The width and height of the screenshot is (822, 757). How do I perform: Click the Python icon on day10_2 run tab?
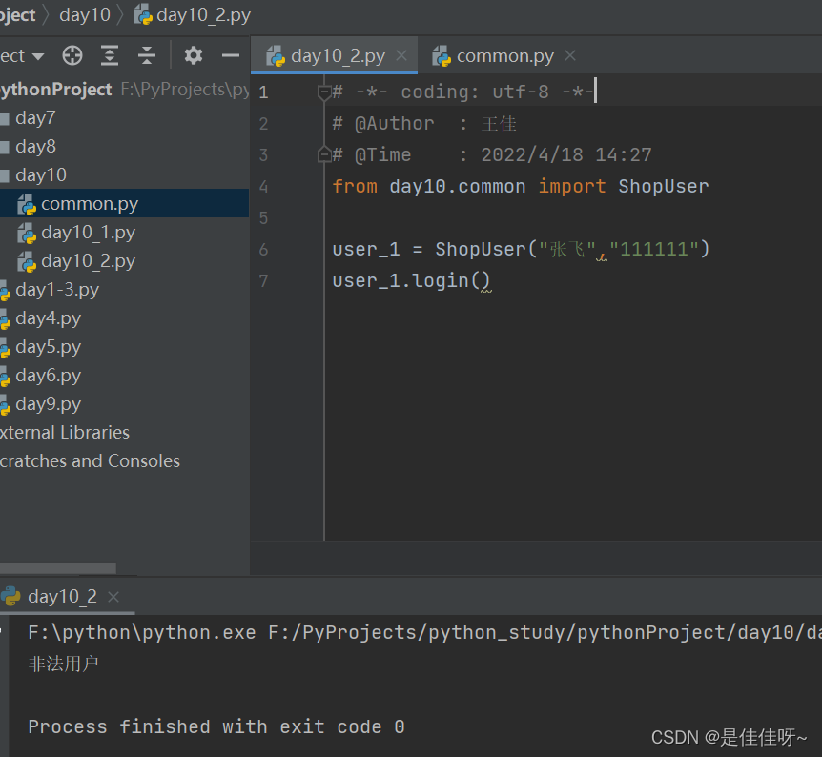(10, 597)
